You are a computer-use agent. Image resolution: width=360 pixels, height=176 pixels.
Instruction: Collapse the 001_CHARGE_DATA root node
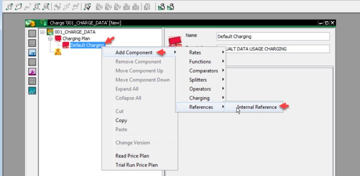pyautogui.click(x=42, y=32)
